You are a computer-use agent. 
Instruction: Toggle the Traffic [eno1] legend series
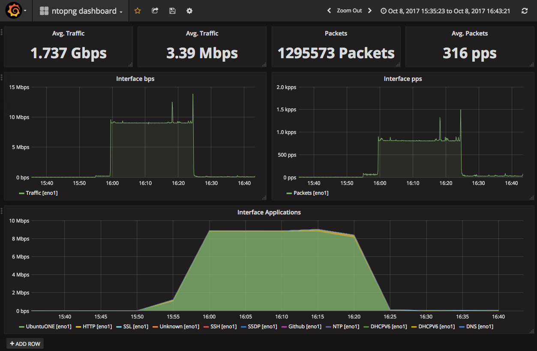click(42, 193)
